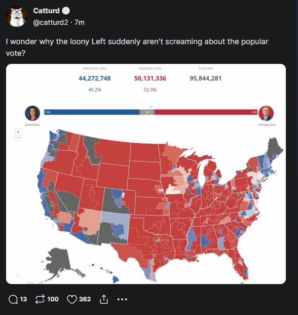Click the Republican votes count 50,131,336

click(x=150, y=78)
